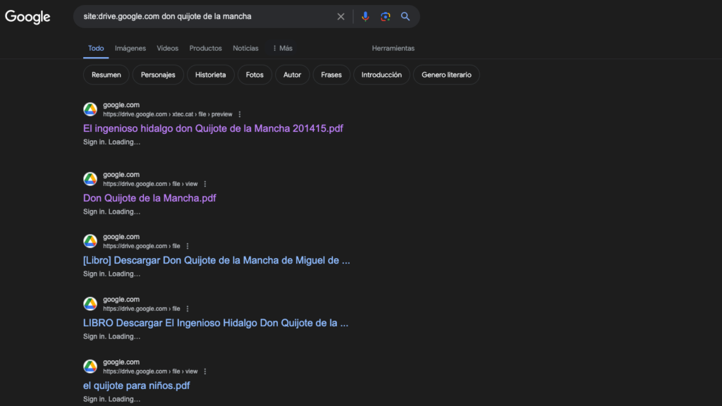Click google.com site name above 'el quijote para niños.pdf'
This screenshot has width=722, height=406.
121,362
